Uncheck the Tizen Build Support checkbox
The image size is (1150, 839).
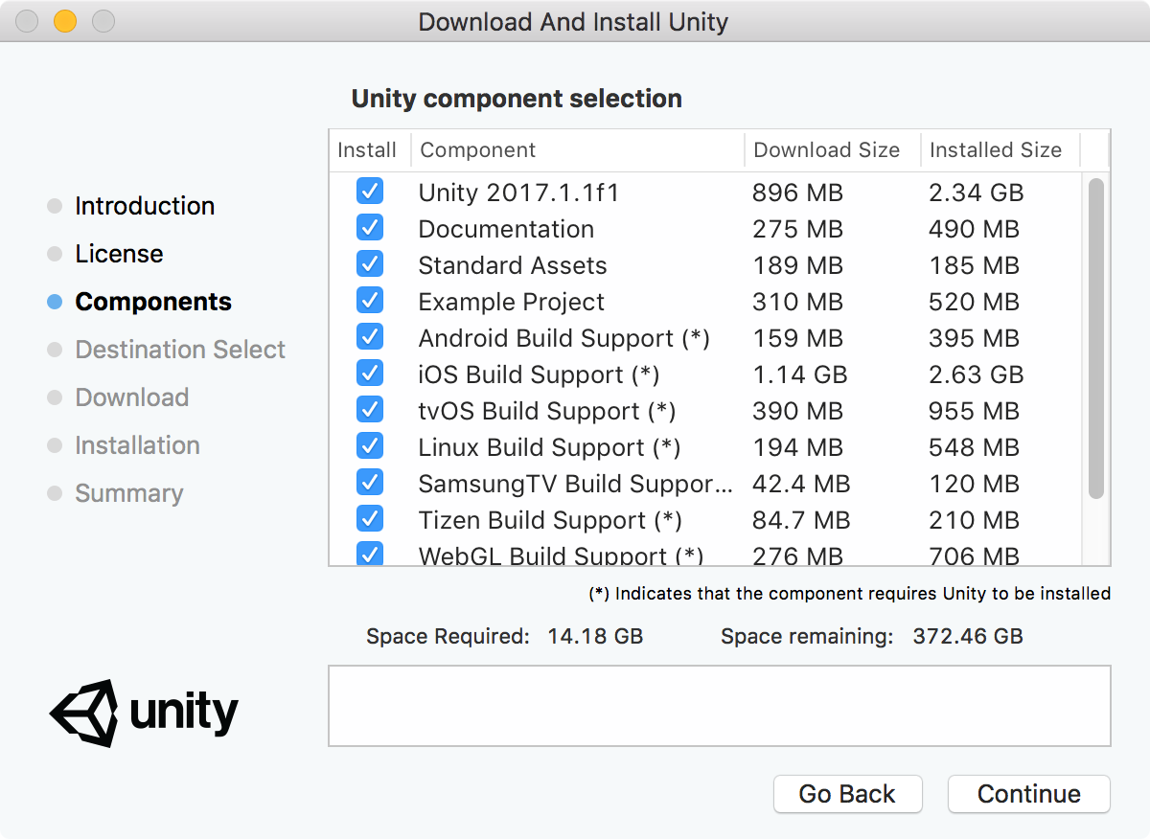tap(370, 519)
